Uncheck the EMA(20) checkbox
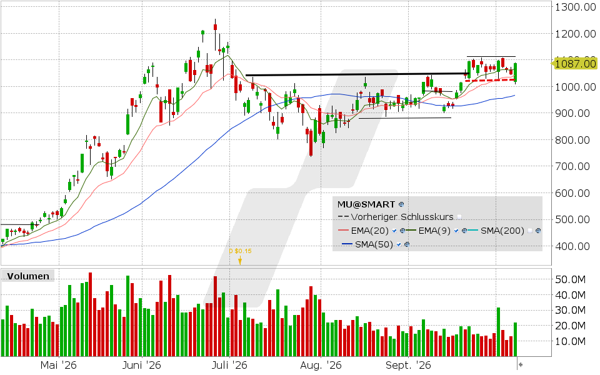This screenshot has width=600, height=375. [394, 231]
